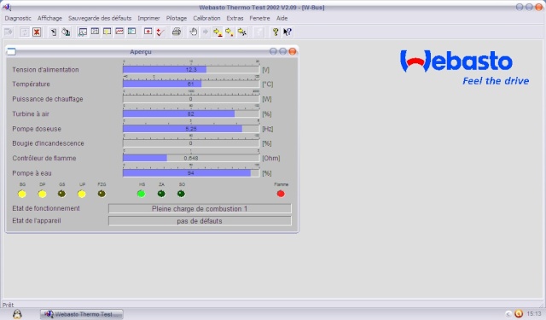Click the yellow window display toolbar icon
Screen dimensions: 546x320
tap(107, 32)
